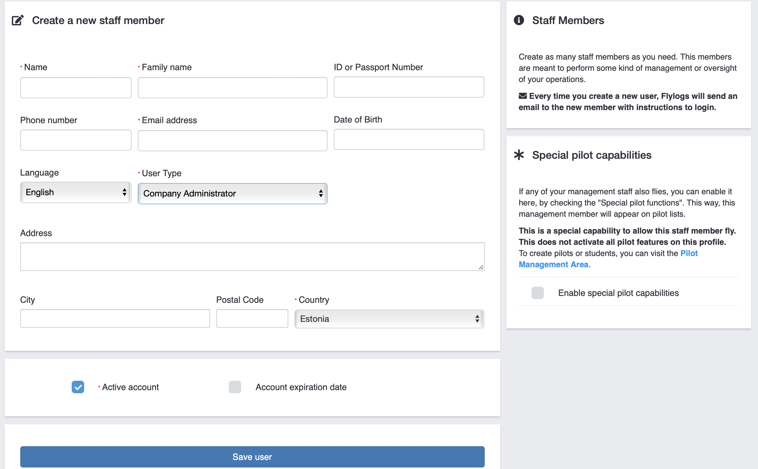758x469 pixels.
Task: Focus the Family name text box
Action: (233, 88)
